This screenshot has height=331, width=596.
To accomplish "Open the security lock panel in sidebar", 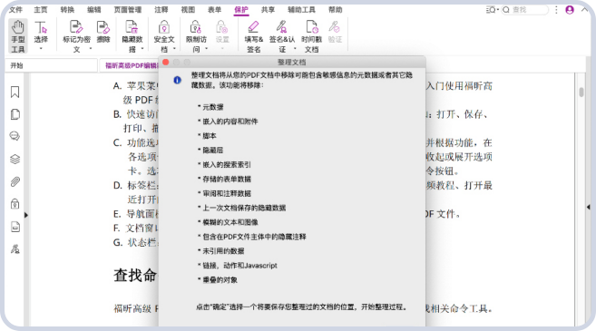I will pyautogui.click(x=15, y=204).
